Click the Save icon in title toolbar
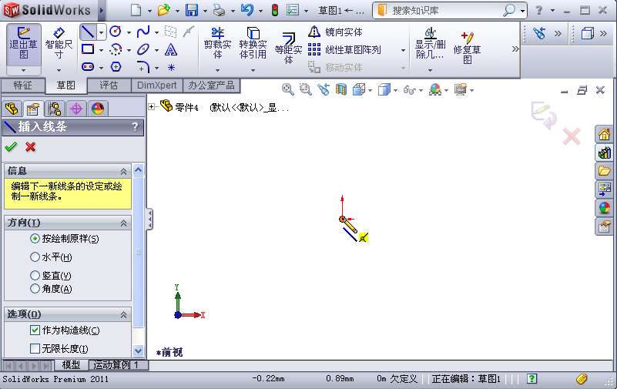This screenshot has width=617, height=389. tap(192, 10)
